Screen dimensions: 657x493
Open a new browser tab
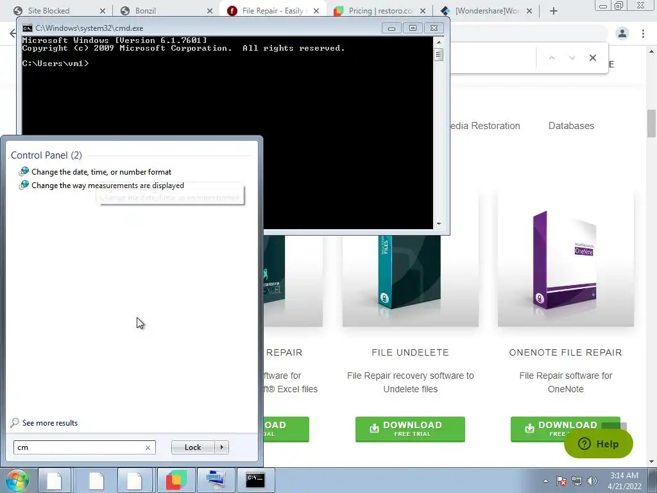tap(554, 11)
